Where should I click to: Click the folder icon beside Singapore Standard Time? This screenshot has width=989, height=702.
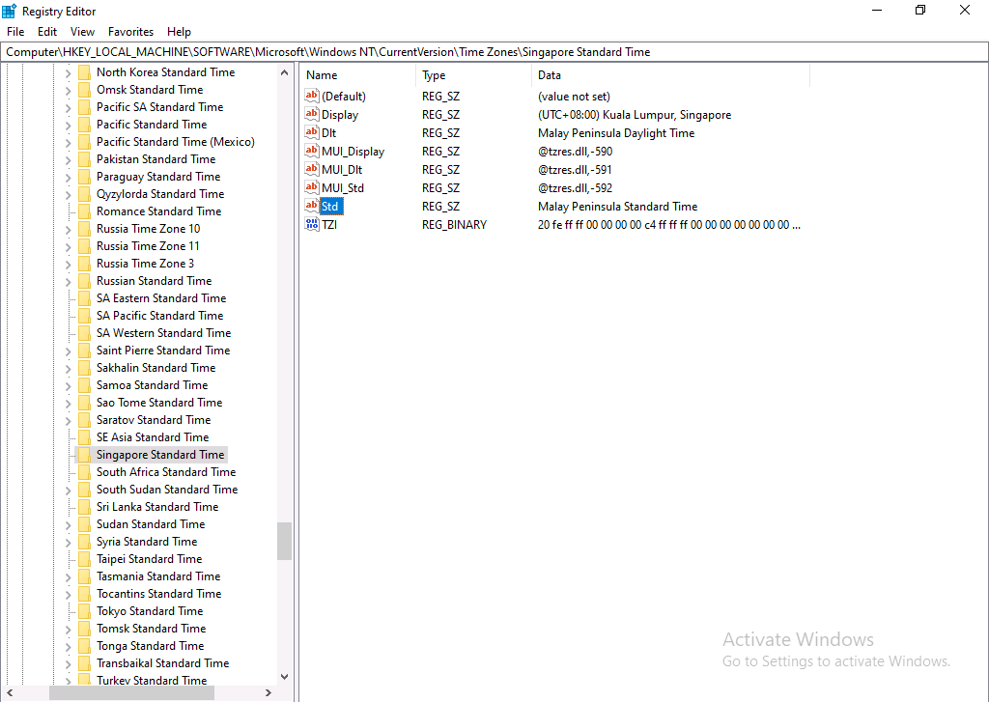(x=83, y=454)
